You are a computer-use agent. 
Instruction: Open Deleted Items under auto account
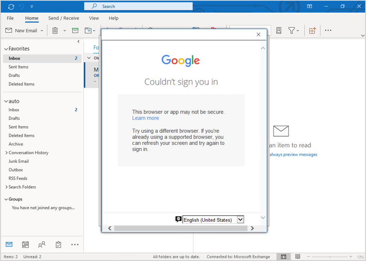point(22,136)
